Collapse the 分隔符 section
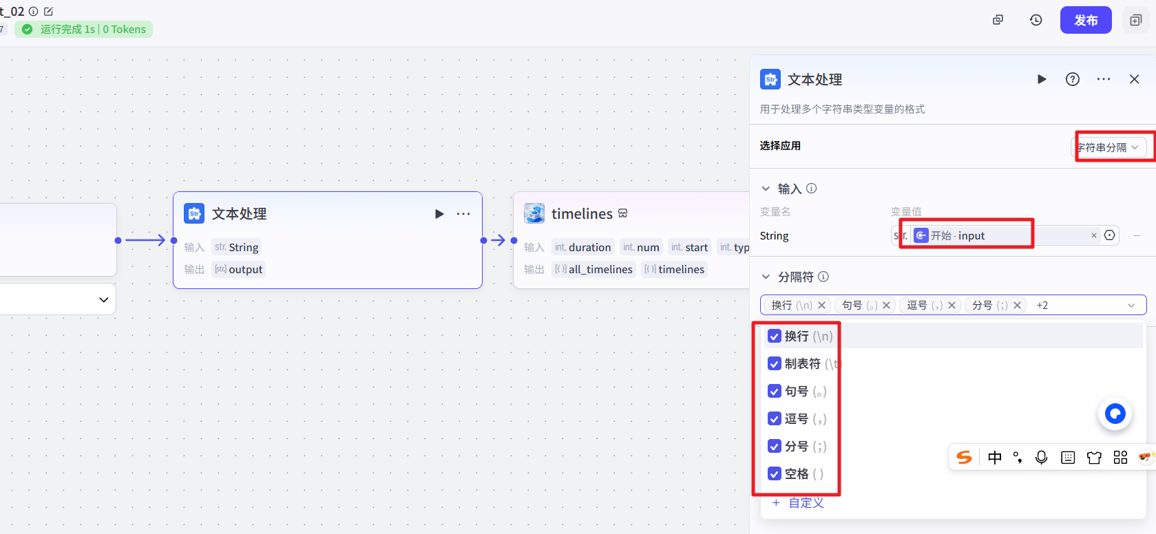This screenshot has height=534, width=1156. (766, 277)
